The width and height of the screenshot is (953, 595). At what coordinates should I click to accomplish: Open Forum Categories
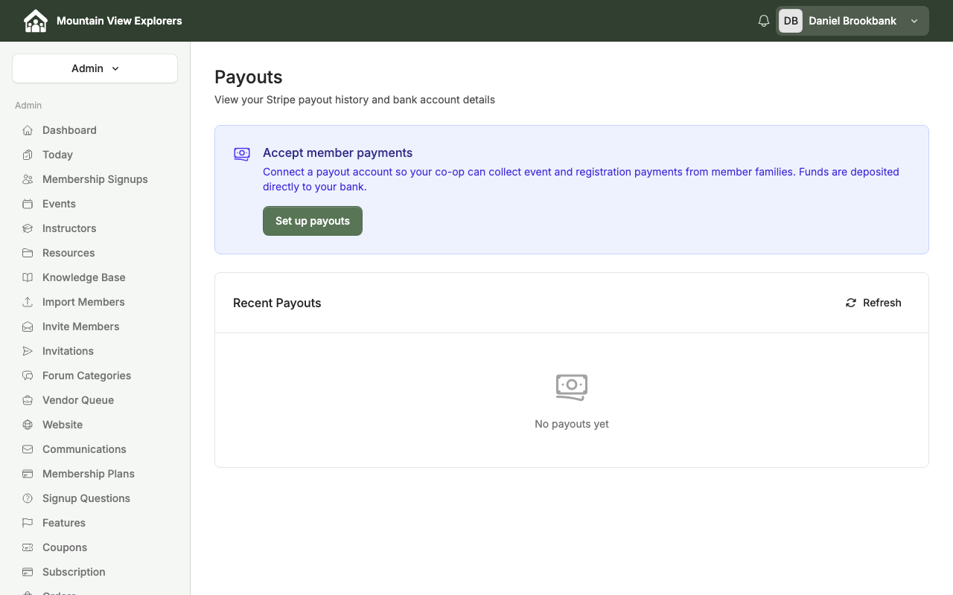pos(86,376)
